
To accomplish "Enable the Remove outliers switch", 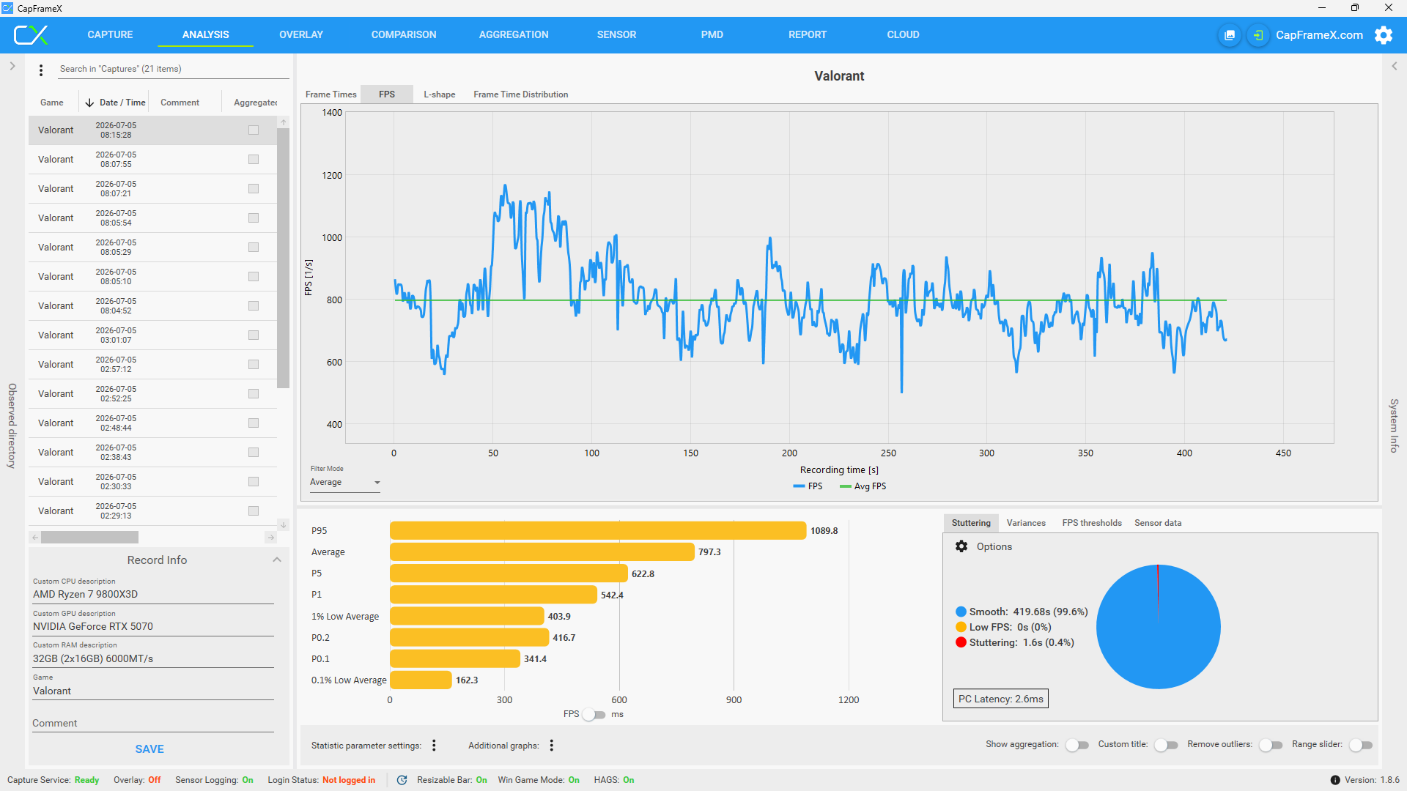I will (x=1271, y=745).
